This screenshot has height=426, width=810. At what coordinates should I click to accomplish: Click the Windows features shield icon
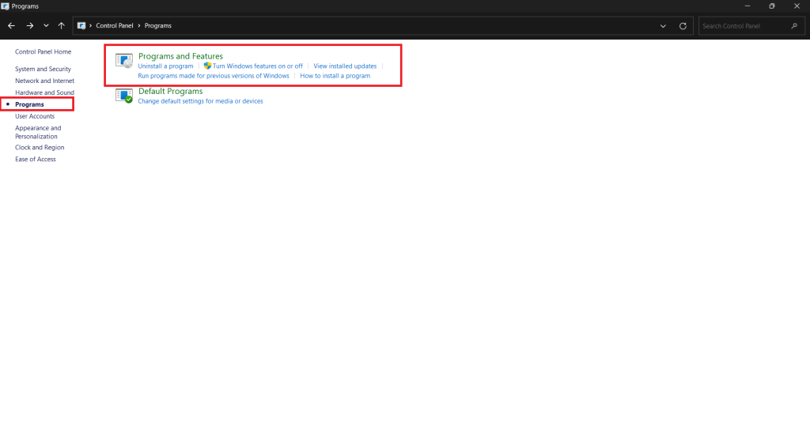(207, 66)
